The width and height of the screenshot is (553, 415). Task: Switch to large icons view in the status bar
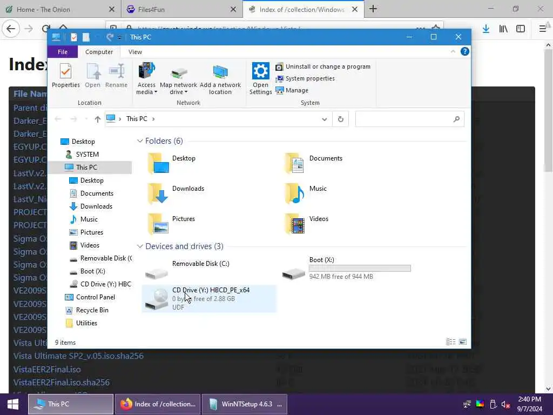click(x=463, y=342)
